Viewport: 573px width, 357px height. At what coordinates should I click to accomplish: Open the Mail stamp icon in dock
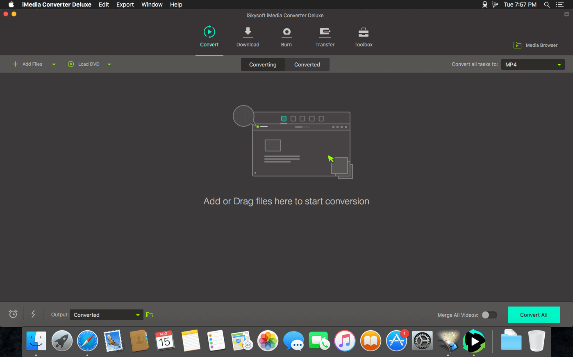113,341
